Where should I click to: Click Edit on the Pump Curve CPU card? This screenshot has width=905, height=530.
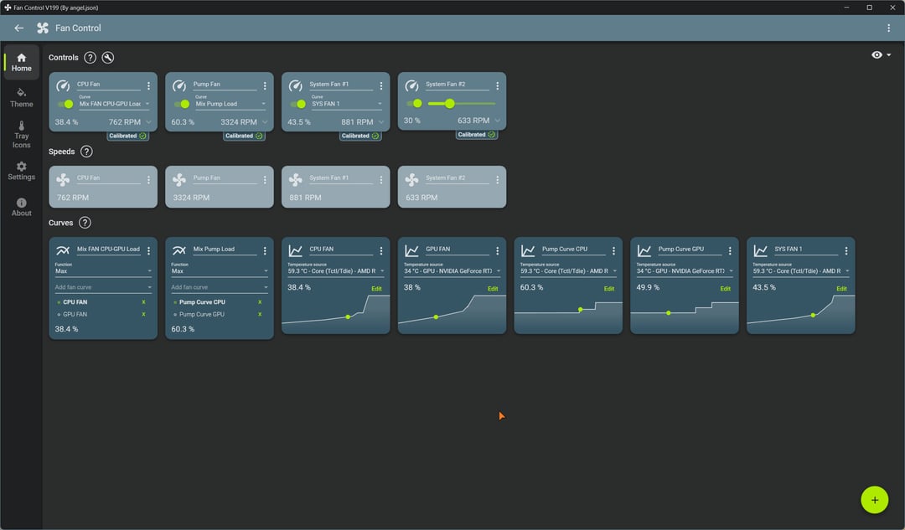pyautogui.click(x=609, y=288)
